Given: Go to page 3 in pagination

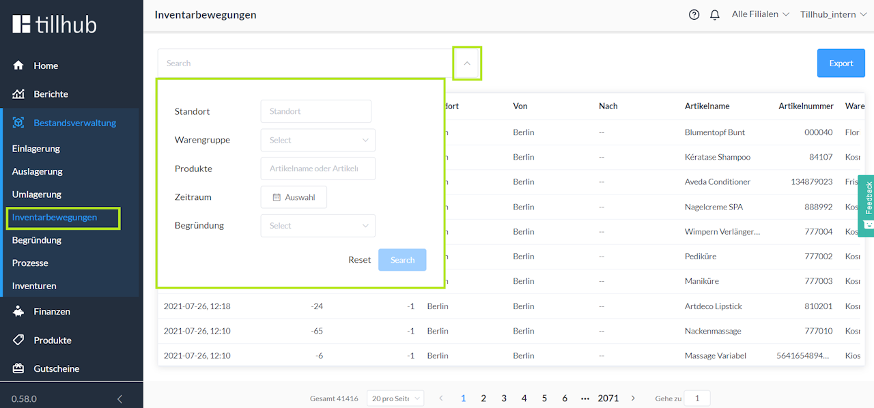Looking at the screenshot, I should (x=504, y=398).
